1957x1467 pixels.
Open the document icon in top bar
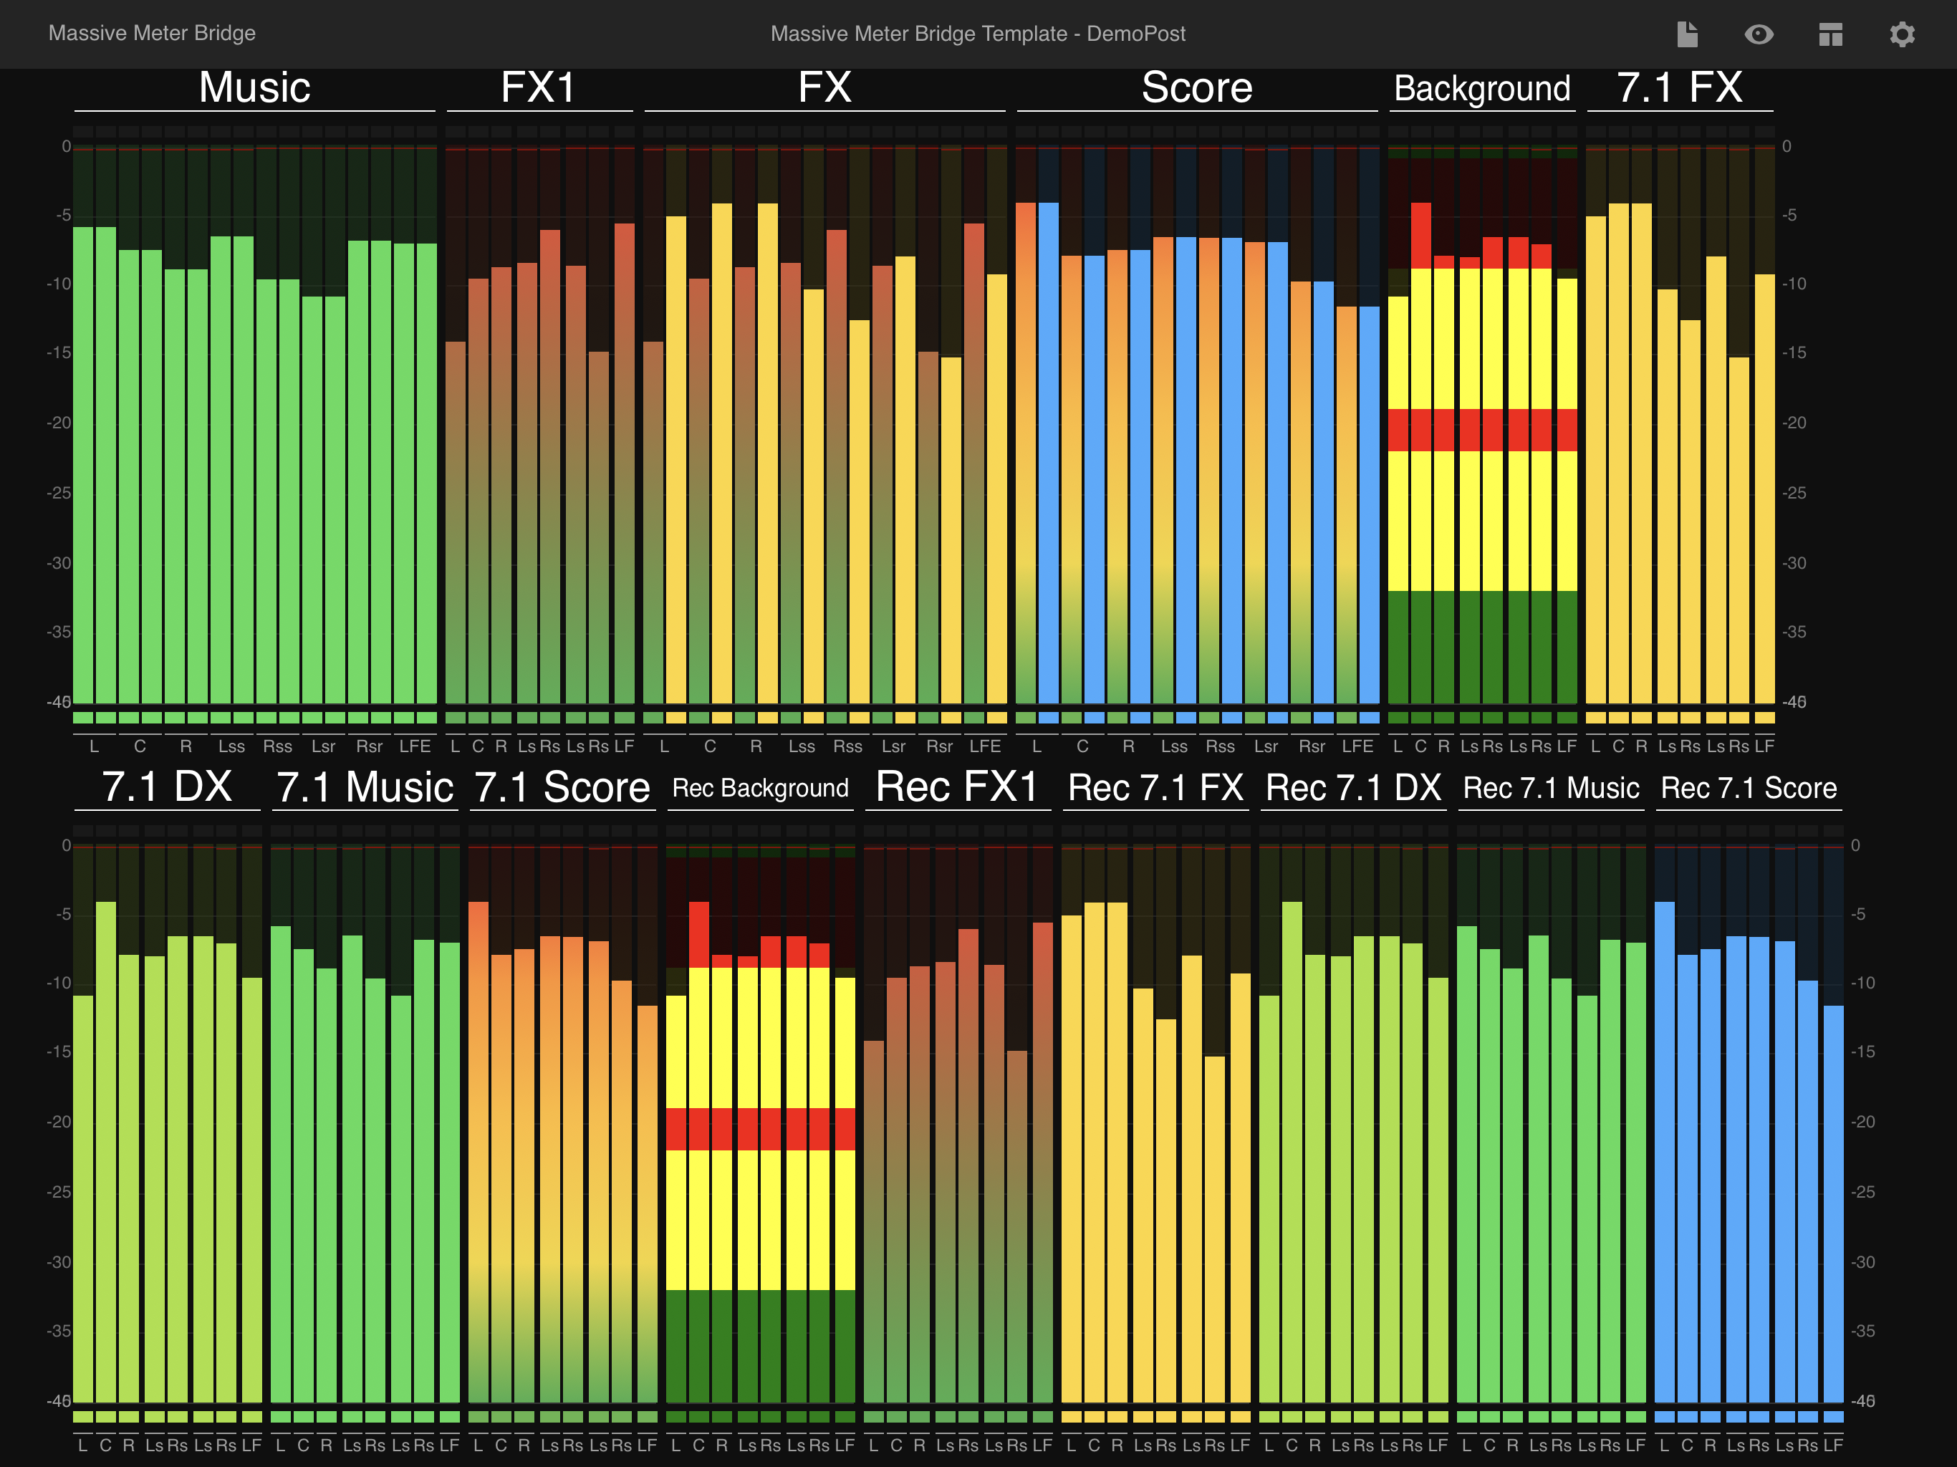click(1687, 34)
